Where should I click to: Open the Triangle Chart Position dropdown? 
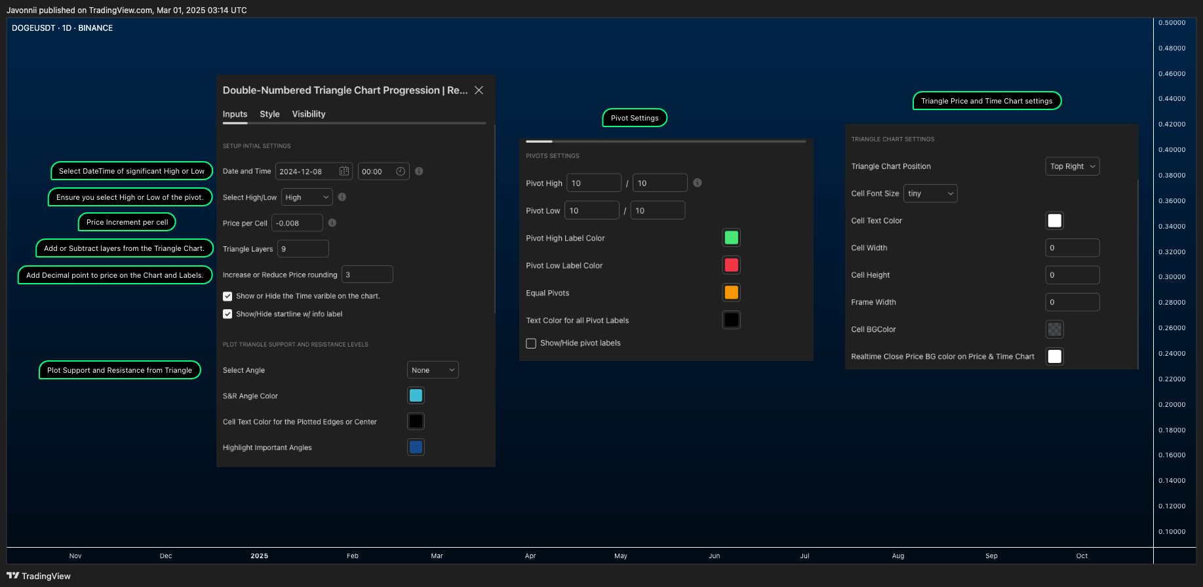pyautogui.click(x=1073, y=166)
